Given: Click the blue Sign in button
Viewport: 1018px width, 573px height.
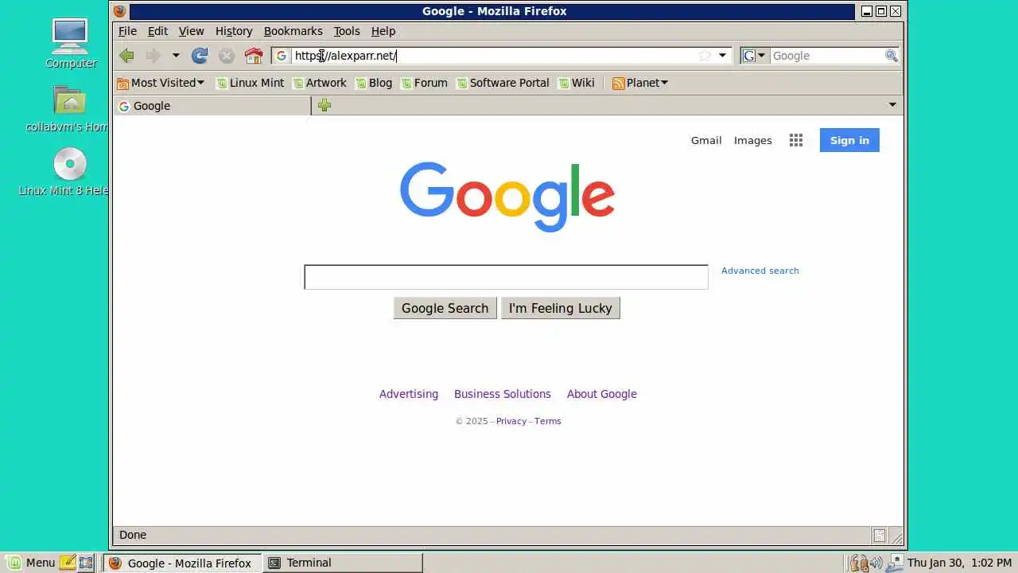Looking at the screenshot, I should coord(849,140).
